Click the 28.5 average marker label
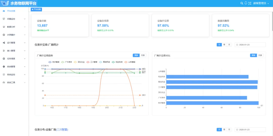273x136 pixels. [x=144, y=95]
